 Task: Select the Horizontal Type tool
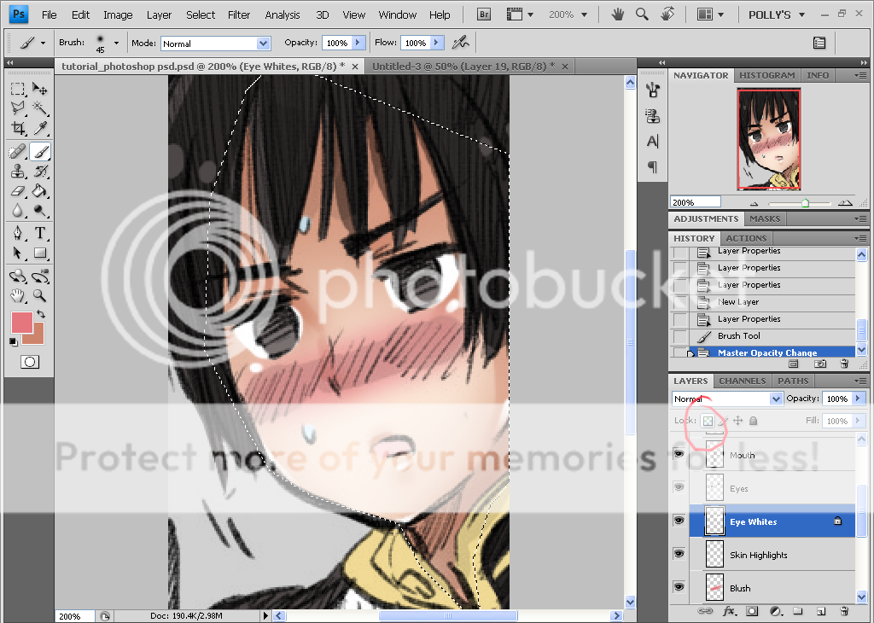[39, 233]
